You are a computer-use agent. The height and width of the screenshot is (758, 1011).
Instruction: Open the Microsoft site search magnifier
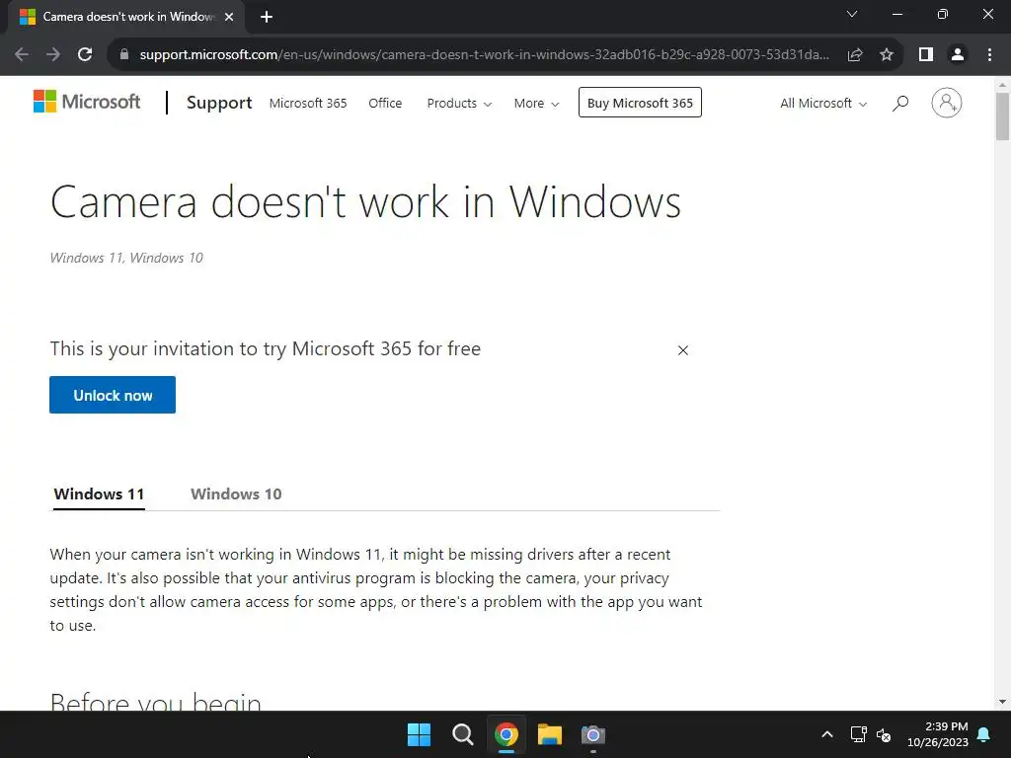point(900,103)
